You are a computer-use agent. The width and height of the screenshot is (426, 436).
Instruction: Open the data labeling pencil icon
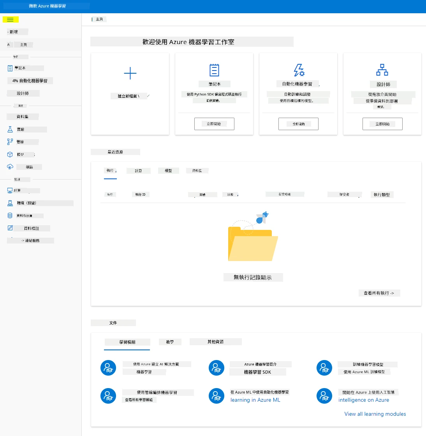[10, 228]
